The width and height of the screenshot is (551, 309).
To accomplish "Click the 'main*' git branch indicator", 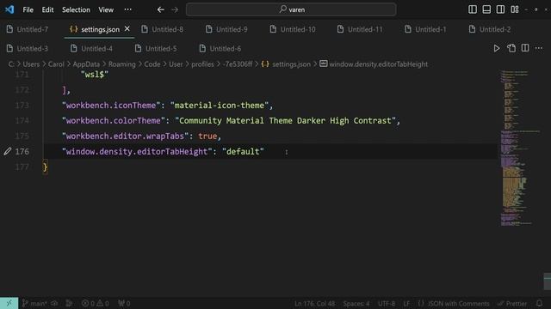I will pyautogui.click(x=34, y=303).
